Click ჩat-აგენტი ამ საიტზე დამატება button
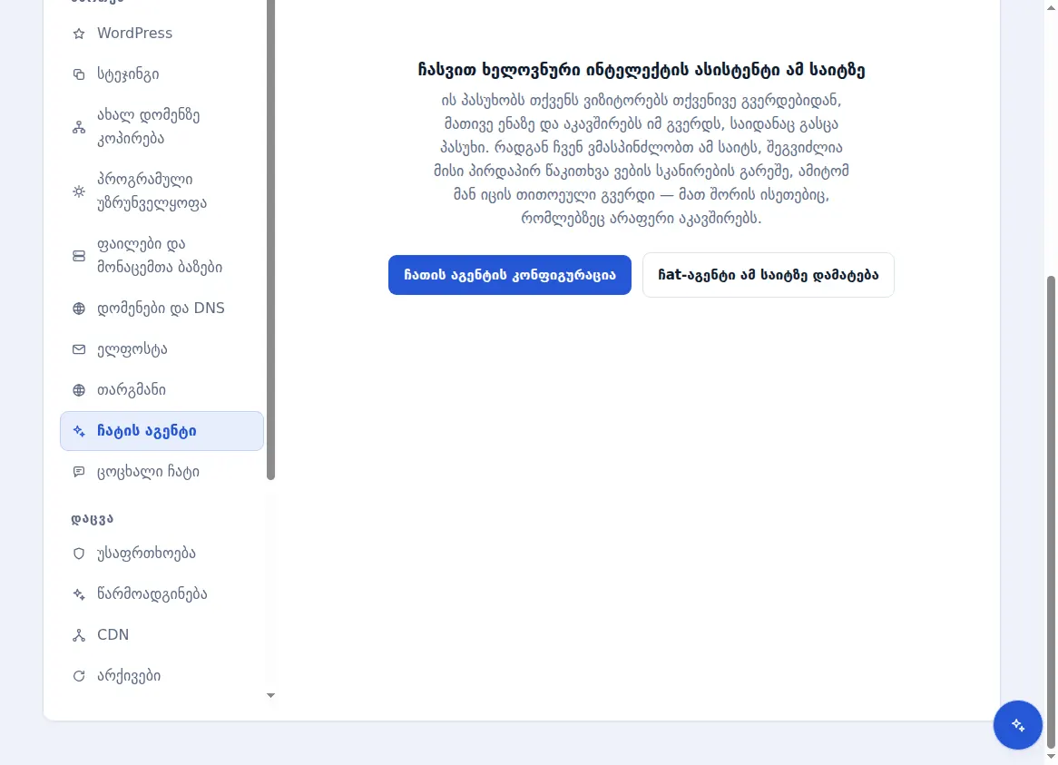 click(768, 275)
